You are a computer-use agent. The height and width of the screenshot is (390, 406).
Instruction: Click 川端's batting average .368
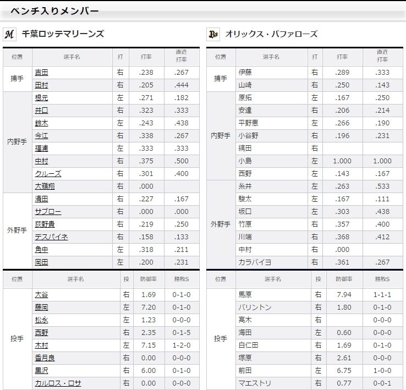coord(342,237)
